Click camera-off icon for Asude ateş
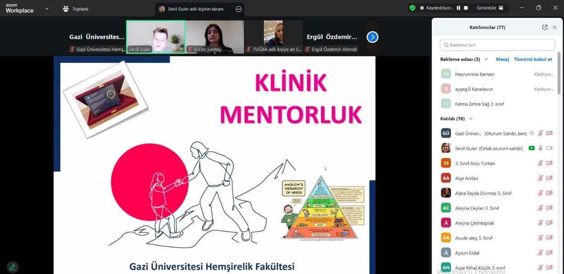Screen dimensions: 564x274 549,238
